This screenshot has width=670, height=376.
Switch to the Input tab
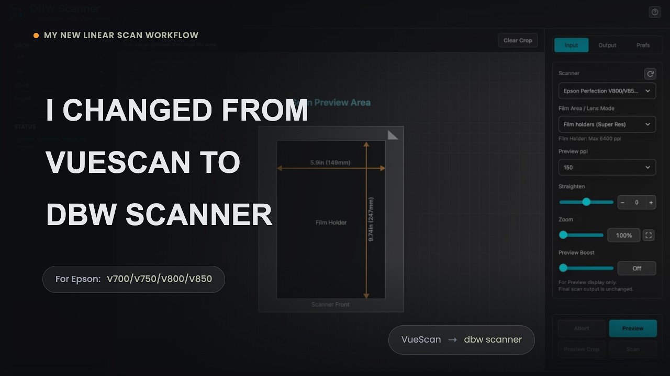tap(571, 45)
